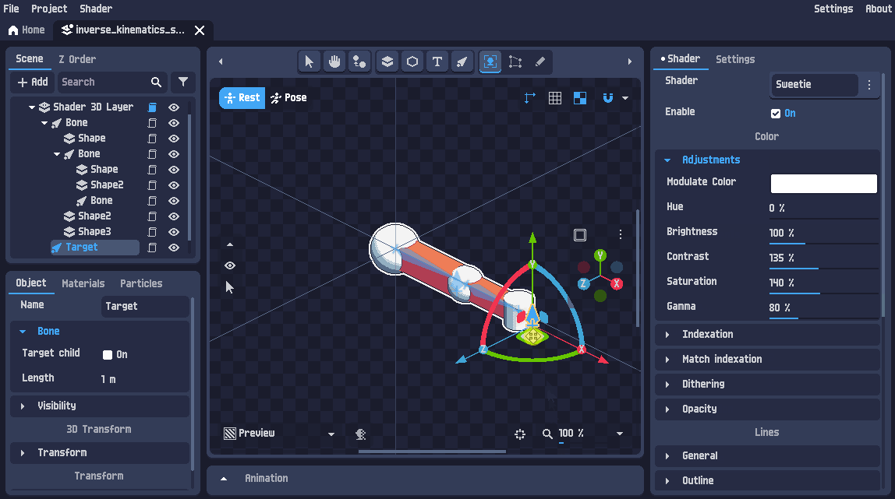This screenshot has height=499, width=895.
Task: Choose the Text tool in toolbar
Action: pos(437,61)
